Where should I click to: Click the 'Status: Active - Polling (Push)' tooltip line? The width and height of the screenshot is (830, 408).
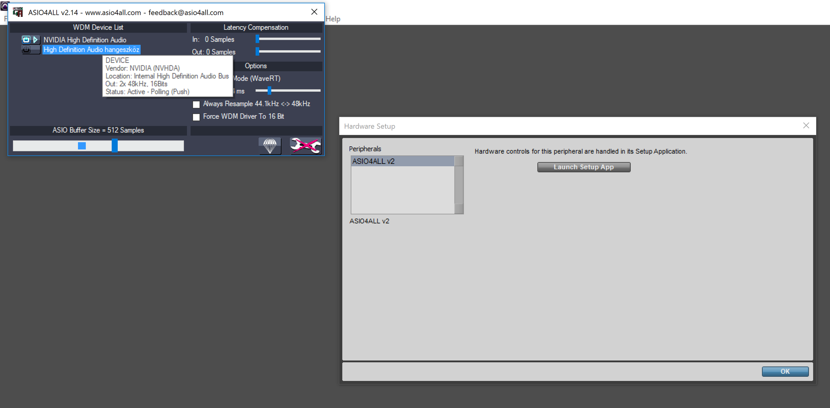point(147,92)
